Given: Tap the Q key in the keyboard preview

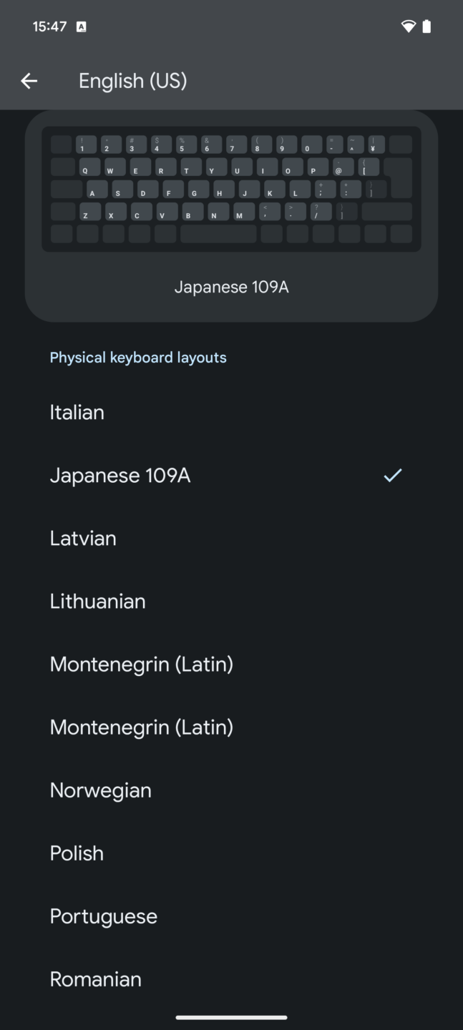Looking at the screenshot, I should point(86,169).
